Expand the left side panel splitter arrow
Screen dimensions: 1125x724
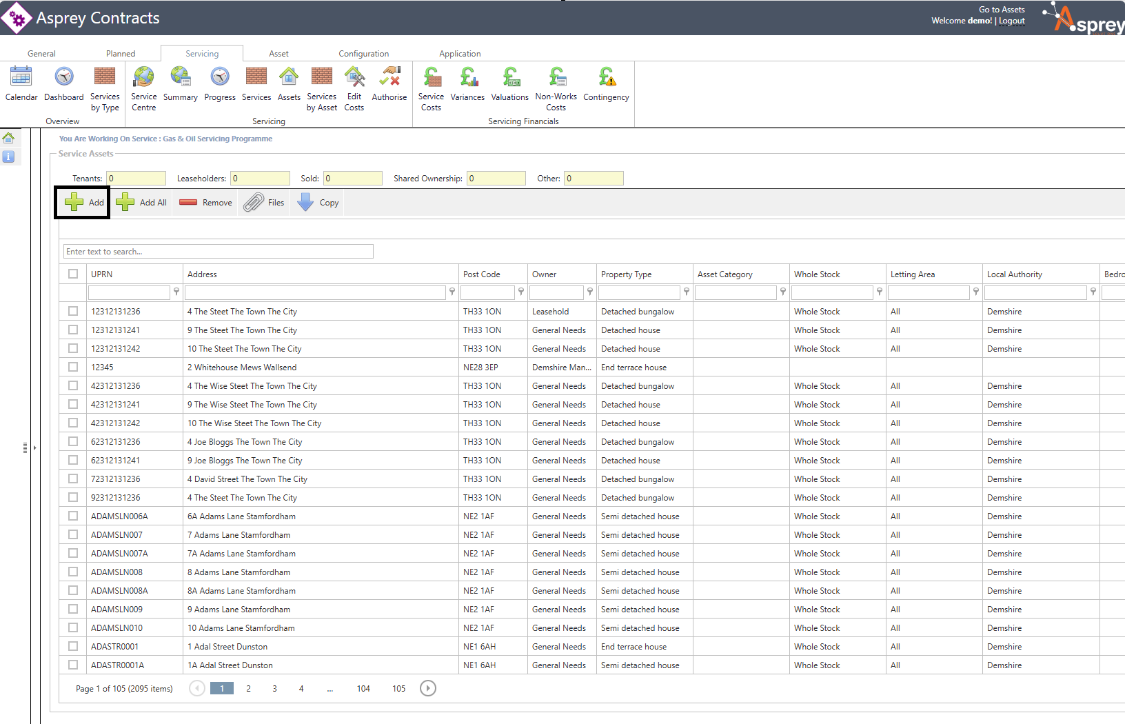click(x=34, y=448)
